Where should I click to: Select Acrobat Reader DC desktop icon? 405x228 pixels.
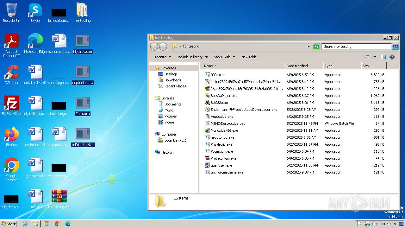[11, 46]
